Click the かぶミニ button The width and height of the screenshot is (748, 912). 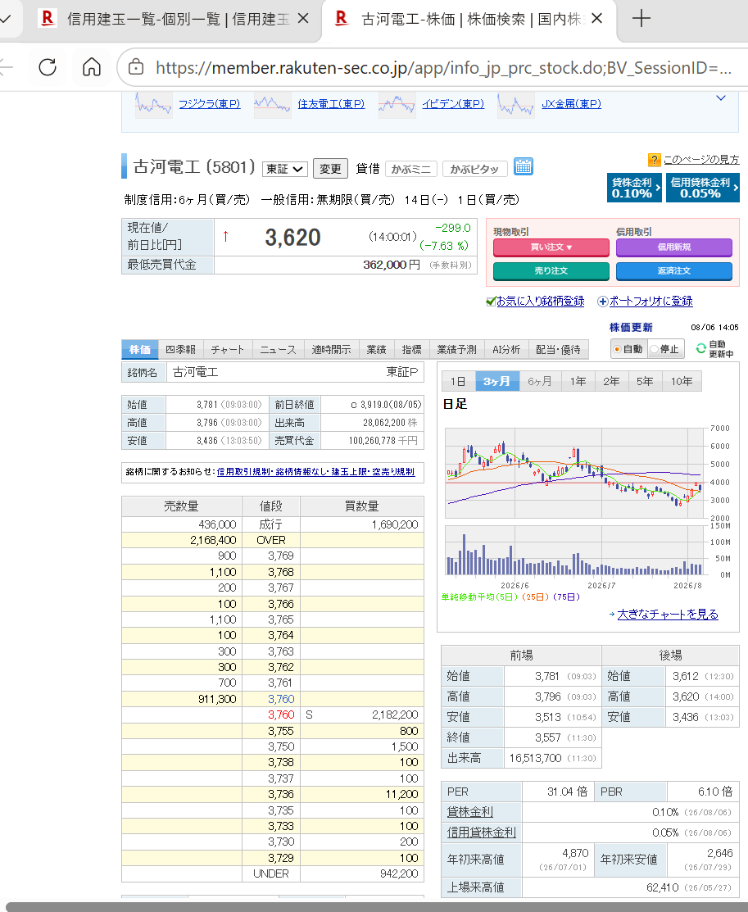tap(410, 170)
